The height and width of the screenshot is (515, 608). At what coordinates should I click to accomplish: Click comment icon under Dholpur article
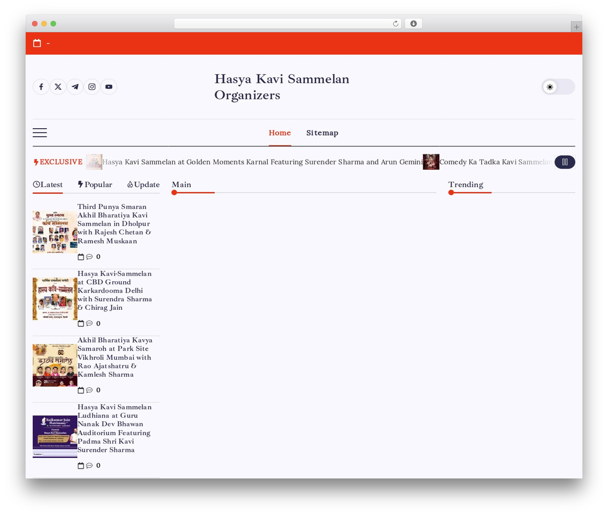(89, 257)
